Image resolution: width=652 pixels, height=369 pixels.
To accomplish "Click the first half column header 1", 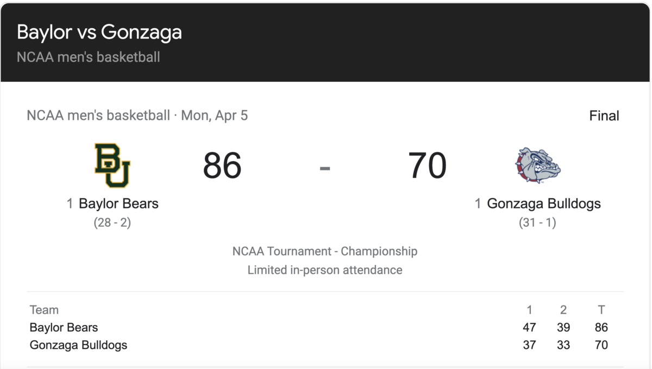I will tap(530, 310).
